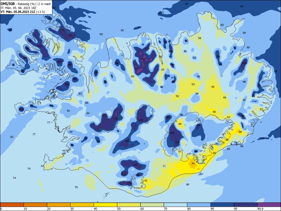Pick the light blue 80–90 legend swatch
This screenshot has width=281, height=211.
coord(199,205)
